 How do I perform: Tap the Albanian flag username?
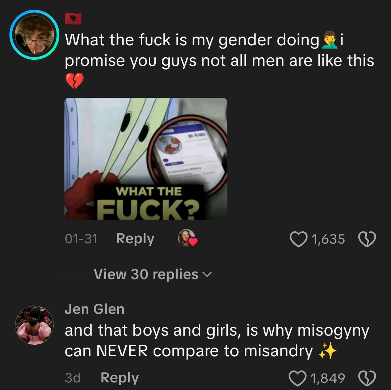73,19
